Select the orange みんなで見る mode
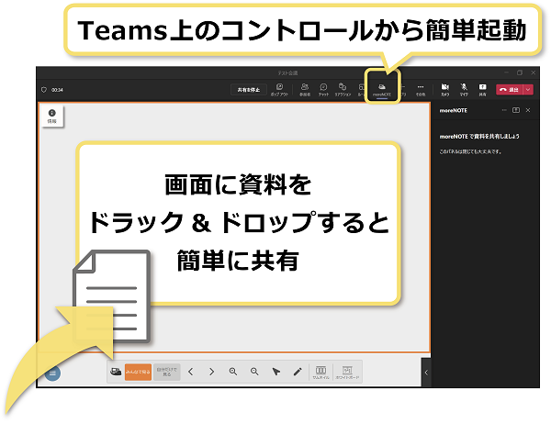Viewport: 551px width, 423px height. 138,372
